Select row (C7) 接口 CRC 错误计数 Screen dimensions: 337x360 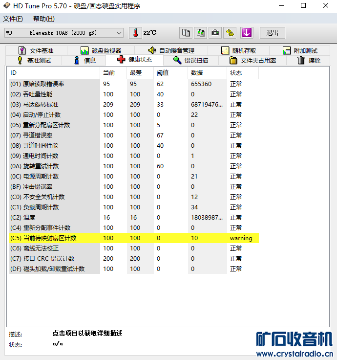point(134,259)
